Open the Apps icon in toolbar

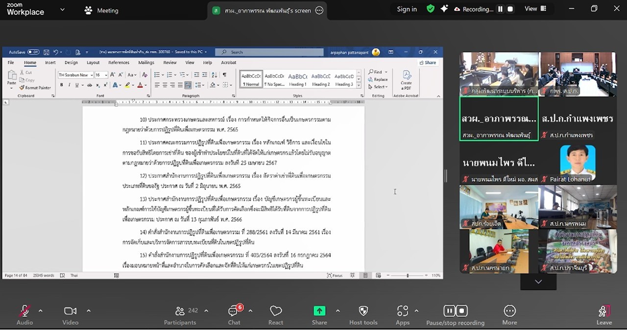coord(403,311)
